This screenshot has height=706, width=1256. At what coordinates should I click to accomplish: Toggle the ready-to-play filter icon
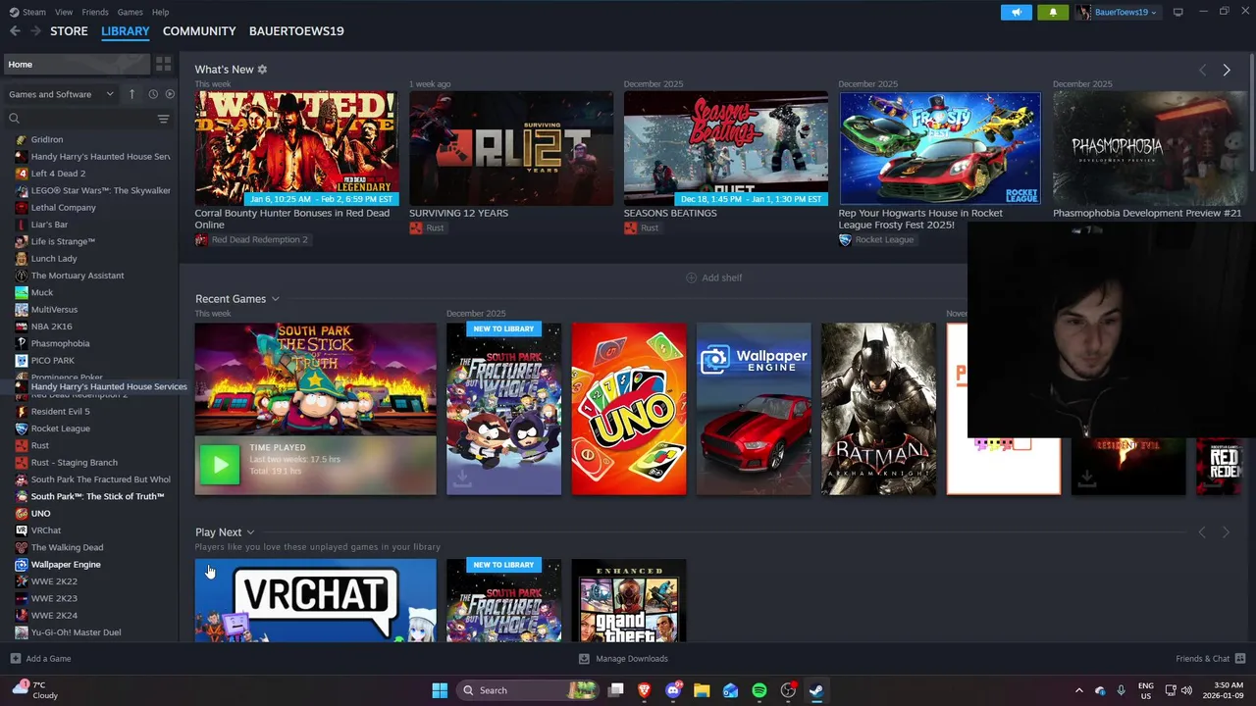coord(170,94)
